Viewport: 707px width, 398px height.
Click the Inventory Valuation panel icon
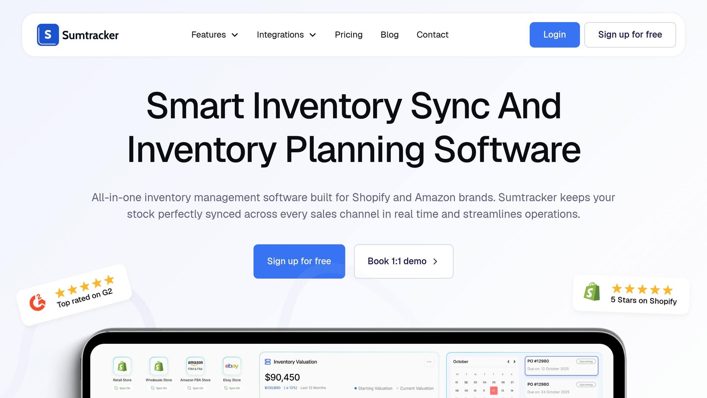(268, 362)
